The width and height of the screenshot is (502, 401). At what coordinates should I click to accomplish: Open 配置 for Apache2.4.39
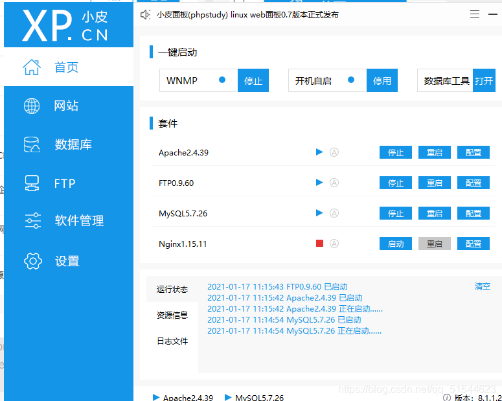click(473, 152)
